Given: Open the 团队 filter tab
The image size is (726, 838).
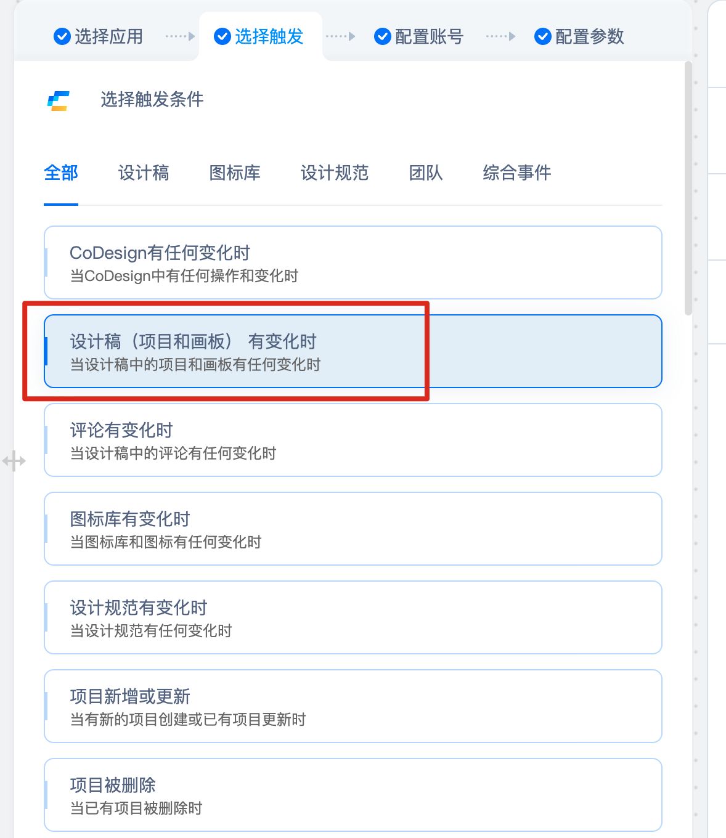Looking at the screenshot, I should [425, 173].
